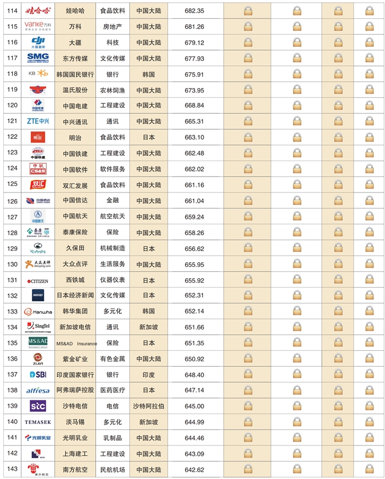The height and width of the screenshot is (479, 385).
Task: Click industry cell 农林饲渔
Action: [x=113, y=90]
